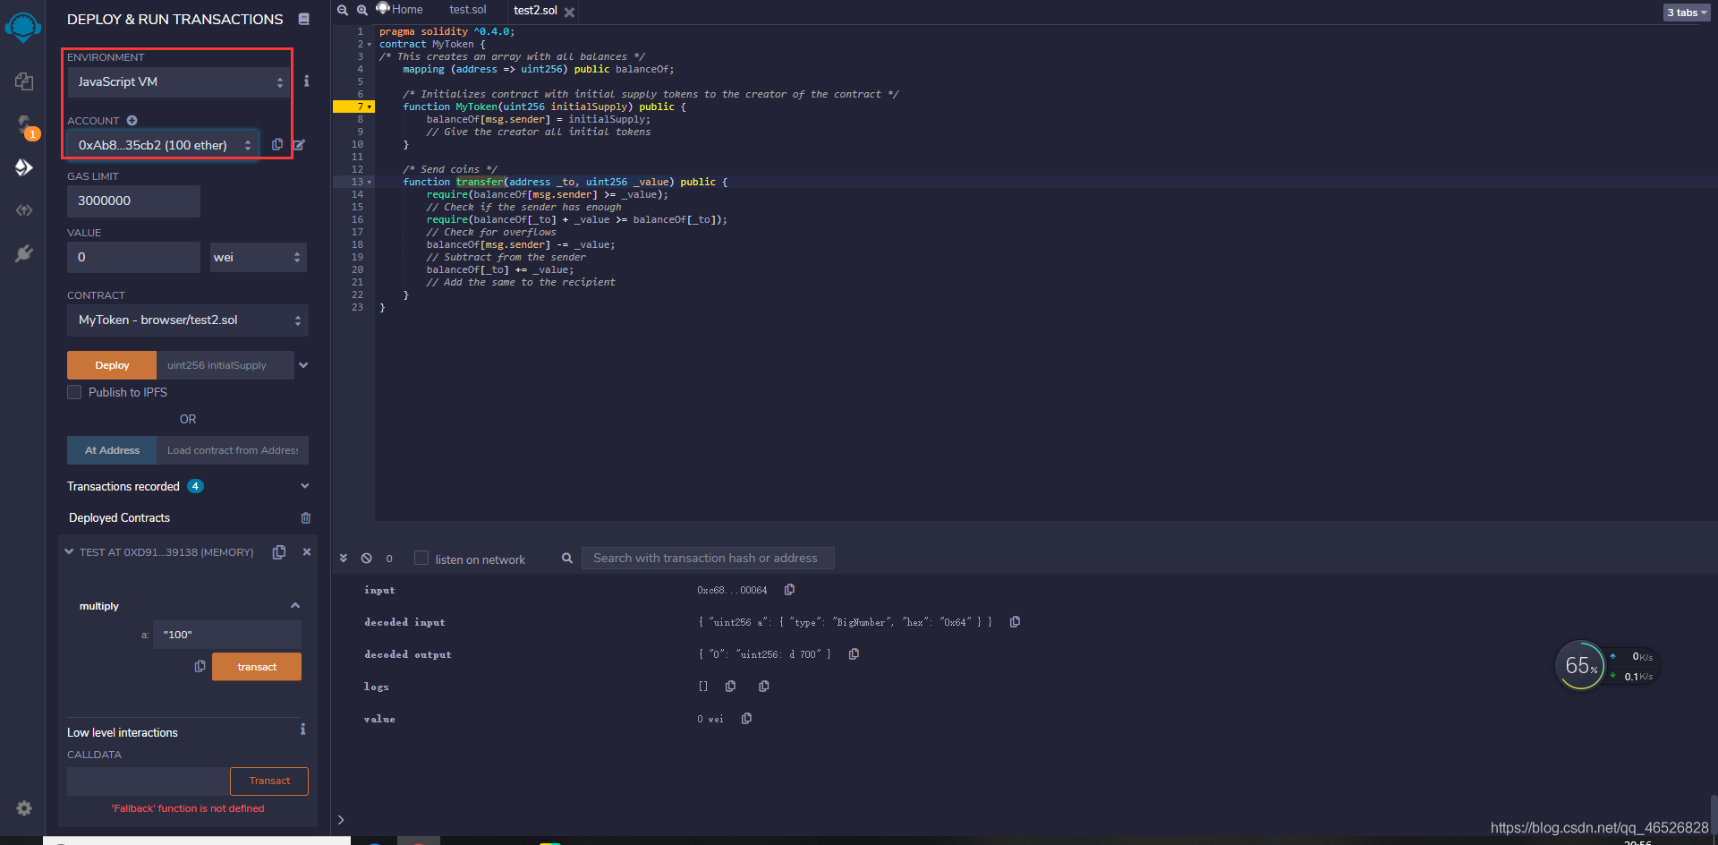Screen dimensions: 1718x845
Task: Zoom in the editor font
Action: point(362,10)
